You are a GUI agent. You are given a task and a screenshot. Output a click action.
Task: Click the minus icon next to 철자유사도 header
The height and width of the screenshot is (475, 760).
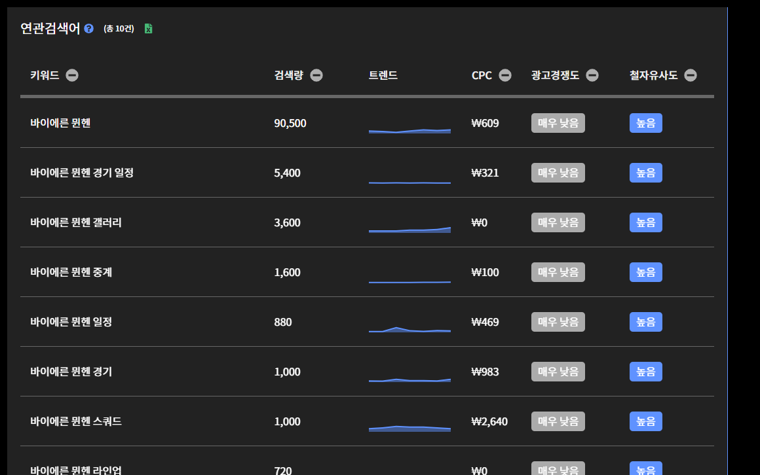point(691,75)
